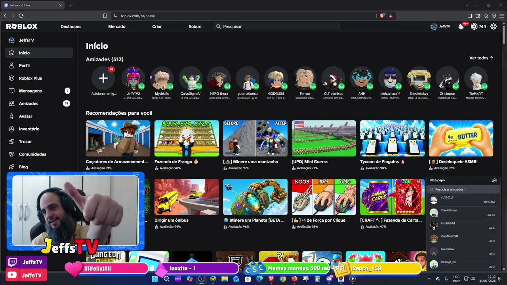Open Comunidades in the sidebar
Viewport: 507px width, 285px height.
click(x=39, y=154)
